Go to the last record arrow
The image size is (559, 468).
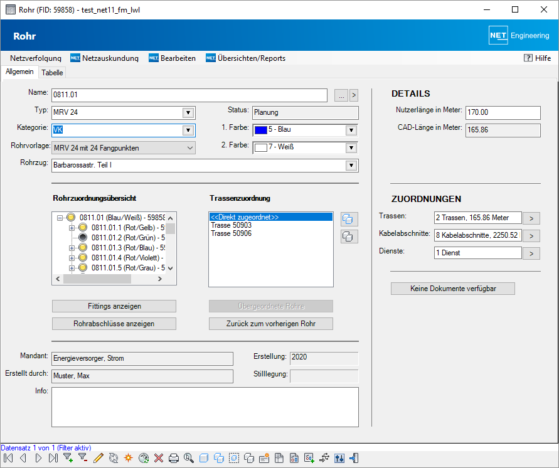tap(53, 459)
